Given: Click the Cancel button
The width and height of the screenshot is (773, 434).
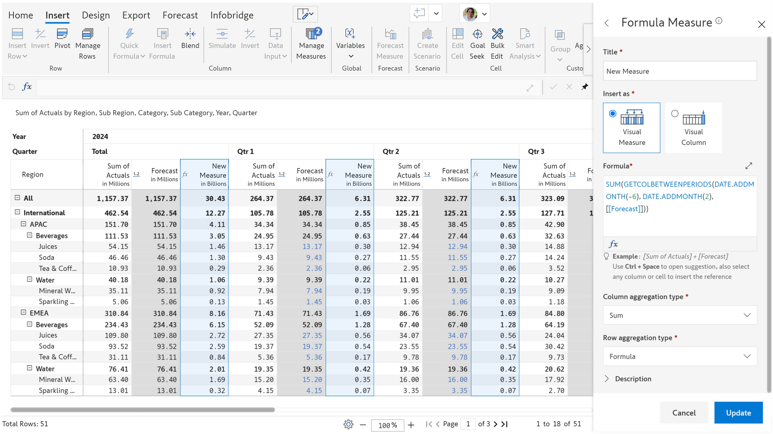Looking at the screenshot, I should (x=684, y=413).
